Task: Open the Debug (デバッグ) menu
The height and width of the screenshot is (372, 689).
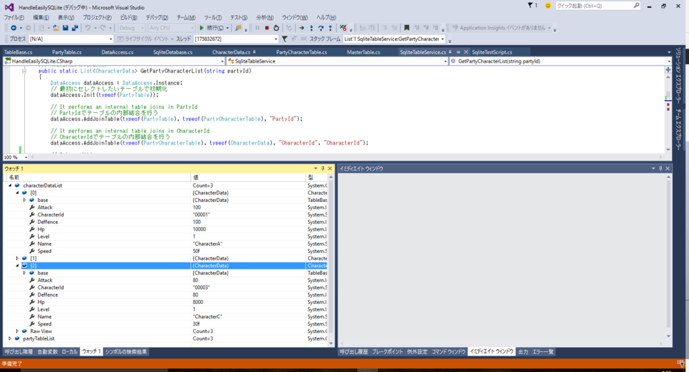Action: click(157, 17)
